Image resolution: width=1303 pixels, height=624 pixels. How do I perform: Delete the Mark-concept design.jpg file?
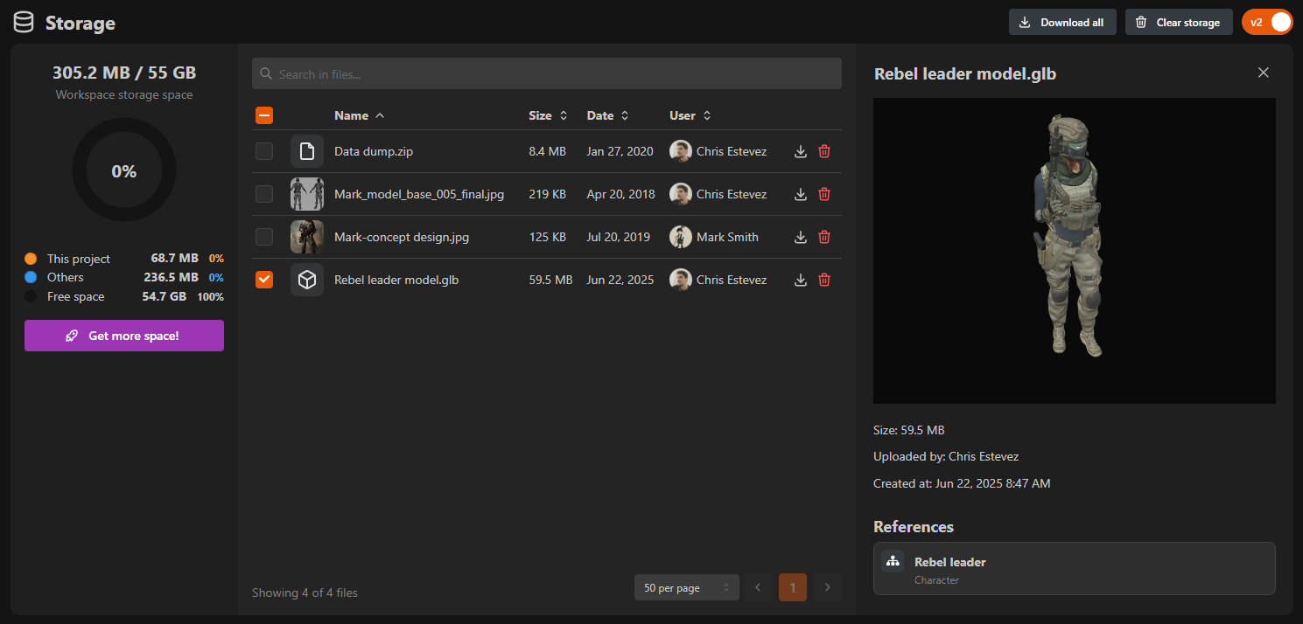(x=823, y=237)
